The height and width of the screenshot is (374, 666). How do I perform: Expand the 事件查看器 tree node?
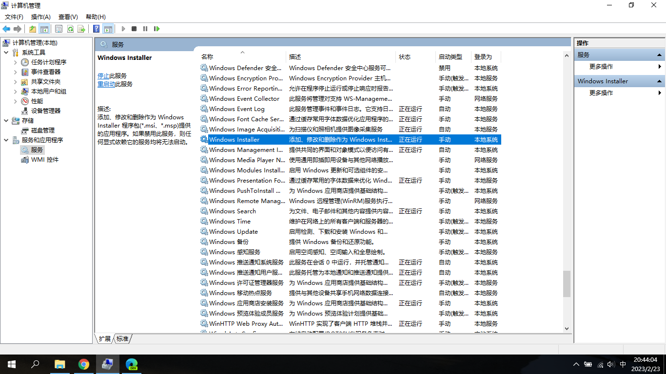click(15, 72)
